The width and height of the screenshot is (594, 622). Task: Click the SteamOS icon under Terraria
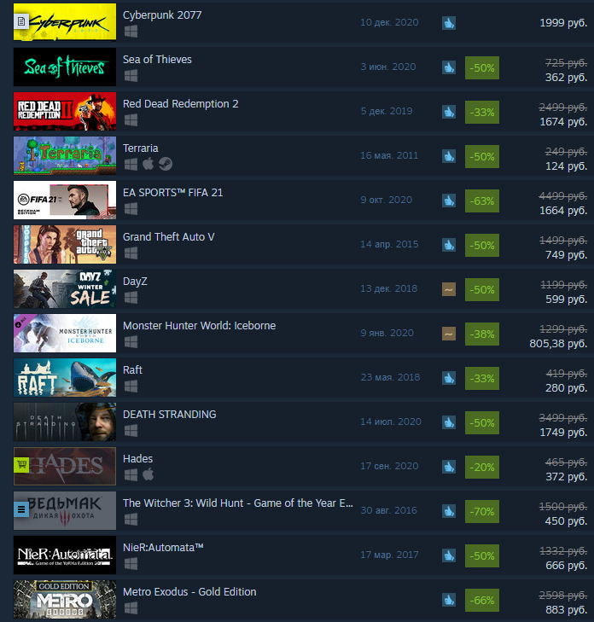[x=166, y=164]
